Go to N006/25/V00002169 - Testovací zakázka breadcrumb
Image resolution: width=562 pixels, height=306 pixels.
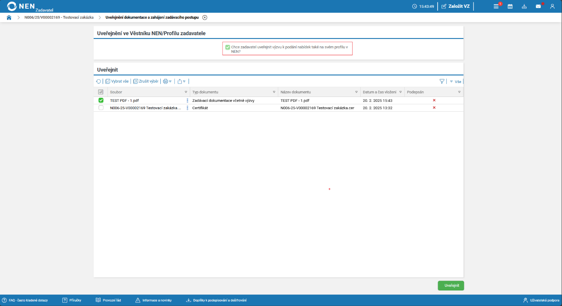click(x=59, y=18)
